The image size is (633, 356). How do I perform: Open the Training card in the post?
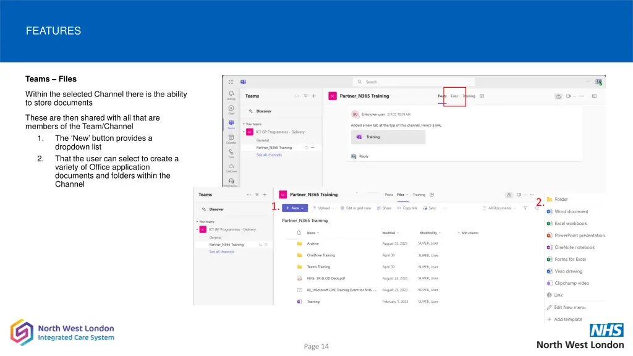388,137
